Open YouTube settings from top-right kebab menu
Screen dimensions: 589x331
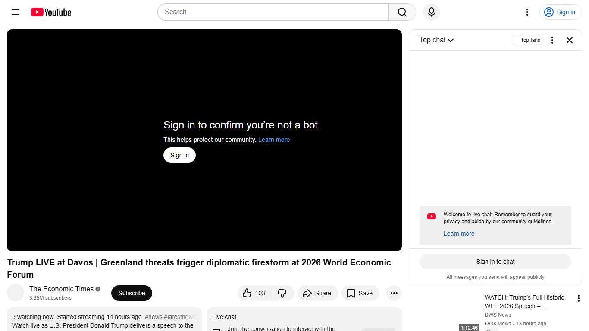pyautogui.click(x=527, y=12)
